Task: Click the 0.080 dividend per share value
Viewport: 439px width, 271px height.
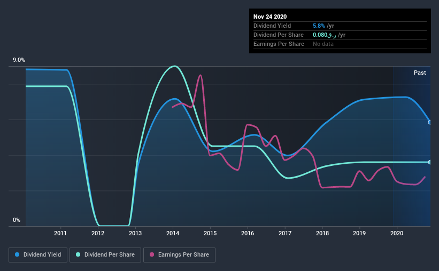Action: (324, 35)
